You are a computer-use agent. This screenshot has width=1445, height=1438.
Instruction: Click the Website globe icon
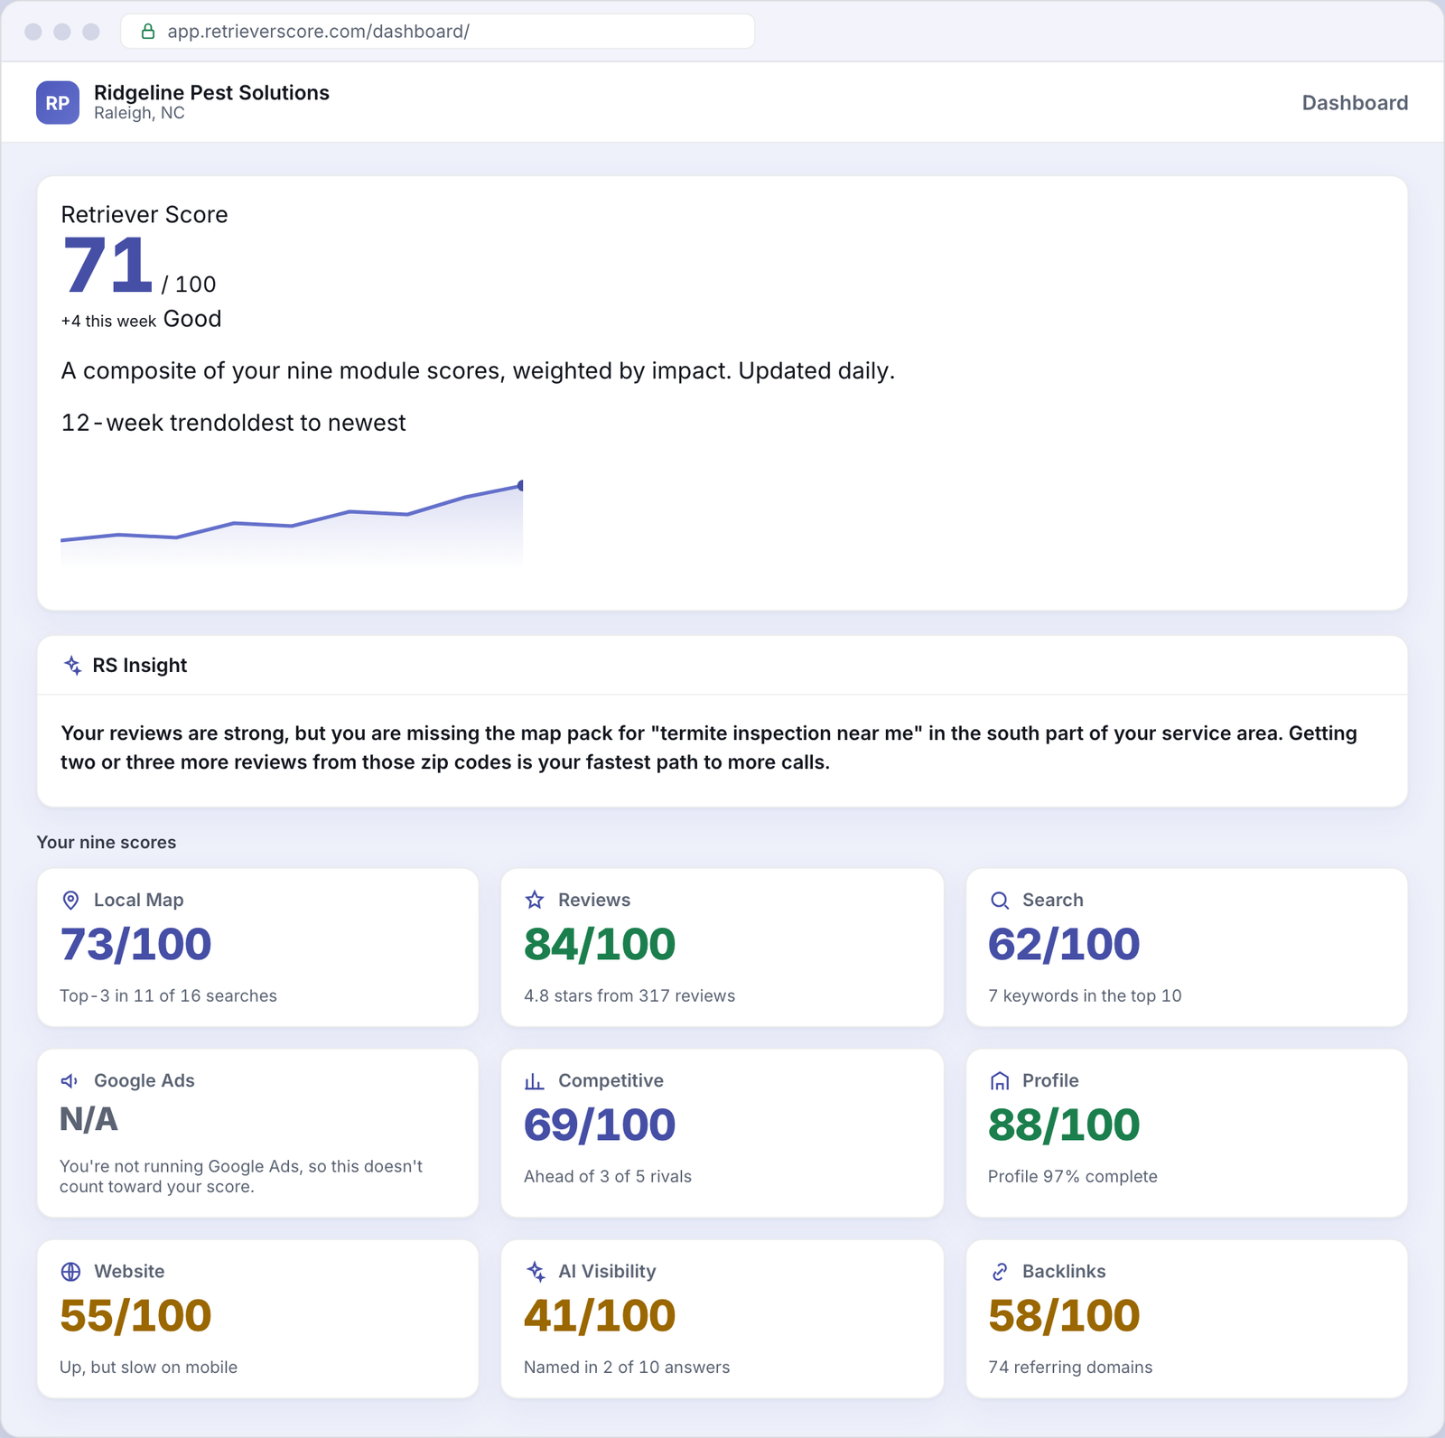click(x=70, y=1272)
